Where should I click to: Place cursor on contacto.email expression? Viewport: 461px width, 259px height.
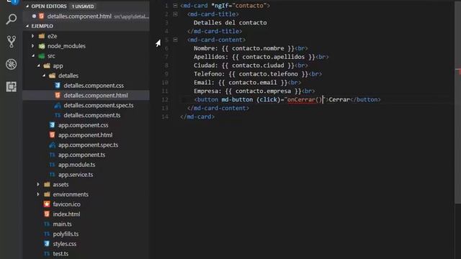253,83
